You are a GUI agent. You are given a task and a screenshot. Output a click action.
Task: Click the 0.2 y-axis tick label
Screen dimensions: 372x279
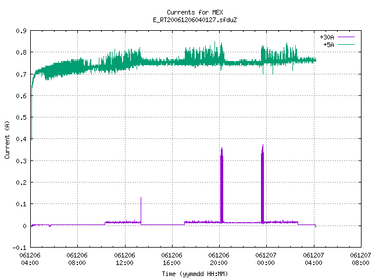[x=21, y=183]
